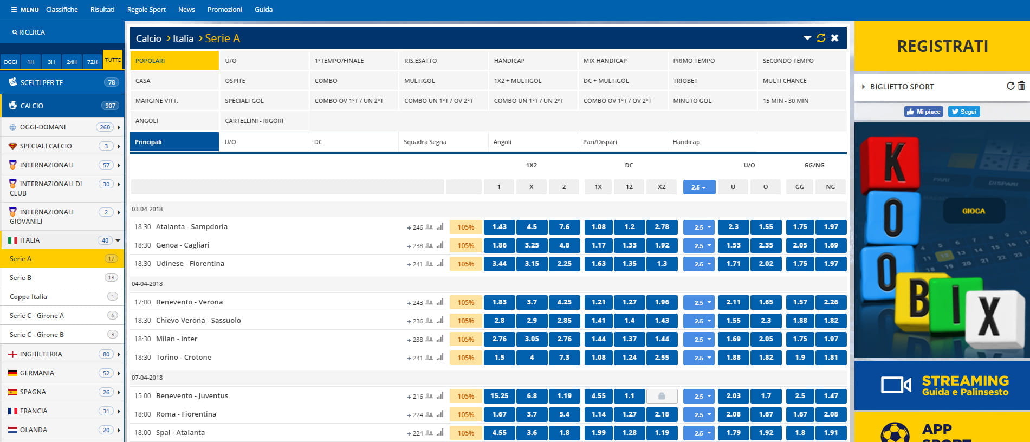Click the reload icon in Biglietto Sport

[x=1010, y=86]
